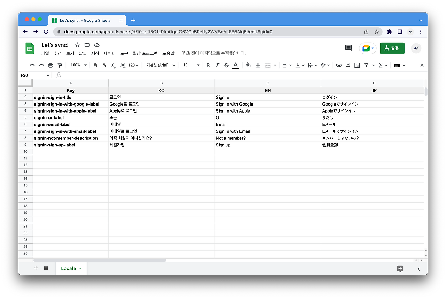Toggle strikethrough formatting

(226, 65)
